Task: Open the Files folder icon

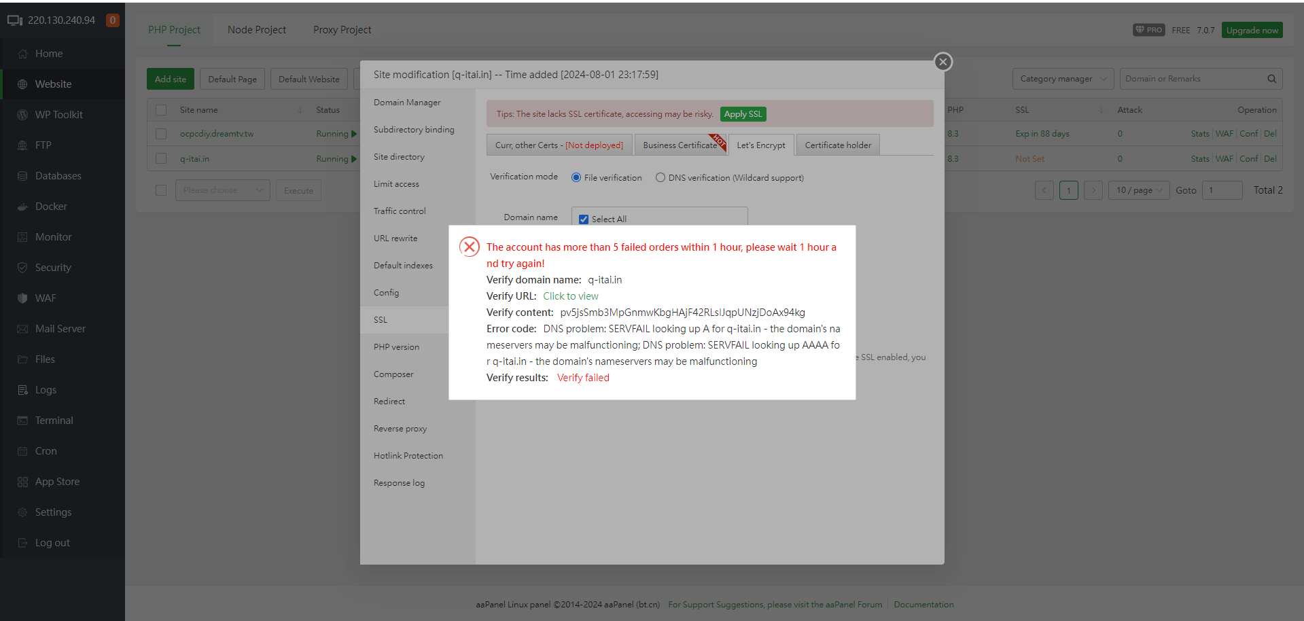Action: pyautogui.click(x=22, y=359)
